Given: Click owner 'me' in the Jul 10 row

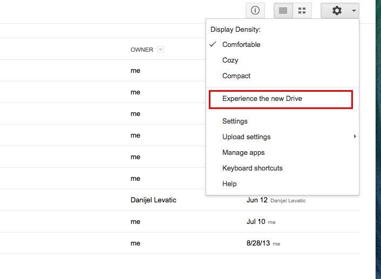Looking at the screenshot, I should tap(135, 222).
